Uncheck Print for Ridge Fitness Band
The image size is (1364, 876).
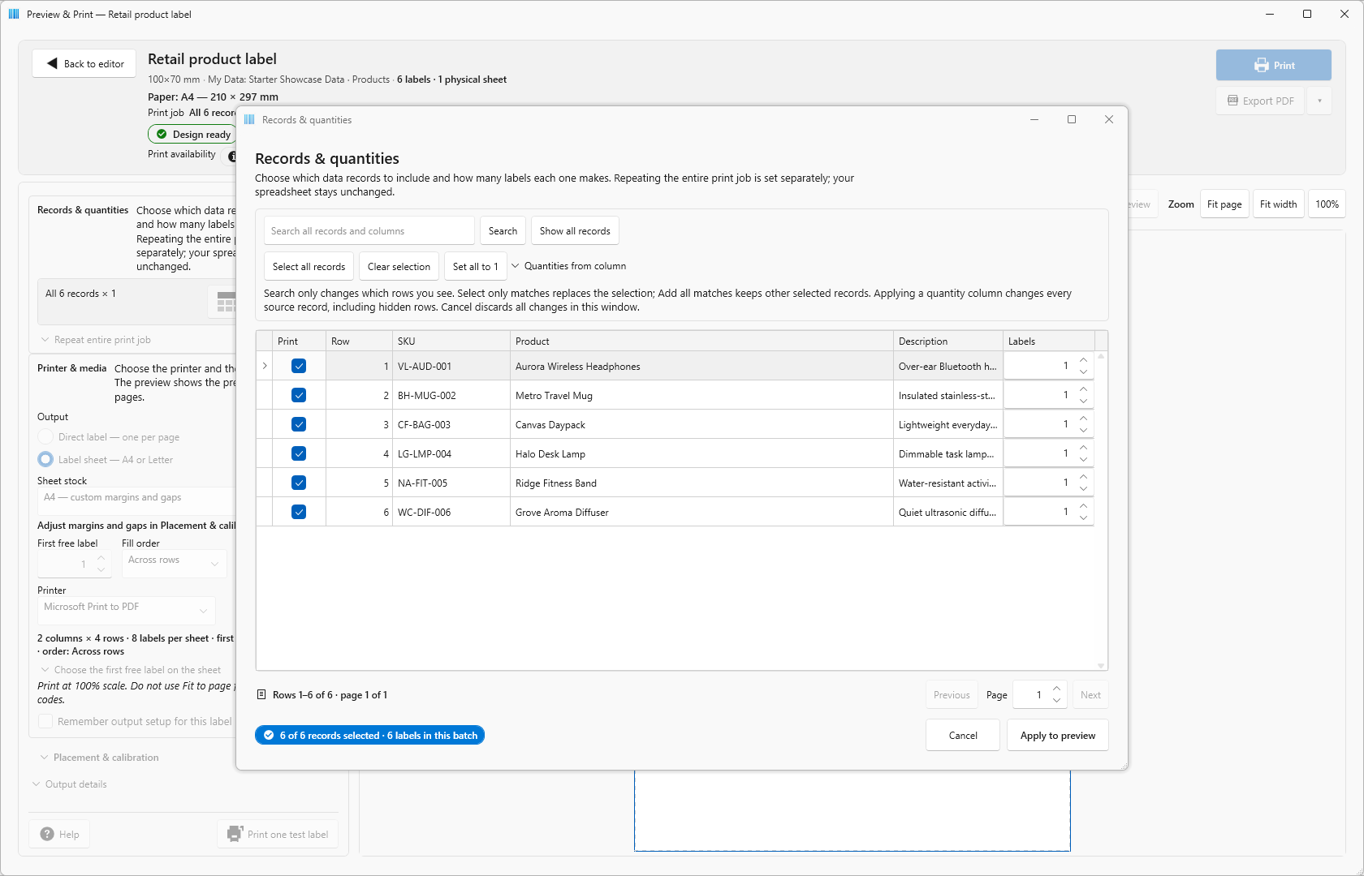pos(299,483)
